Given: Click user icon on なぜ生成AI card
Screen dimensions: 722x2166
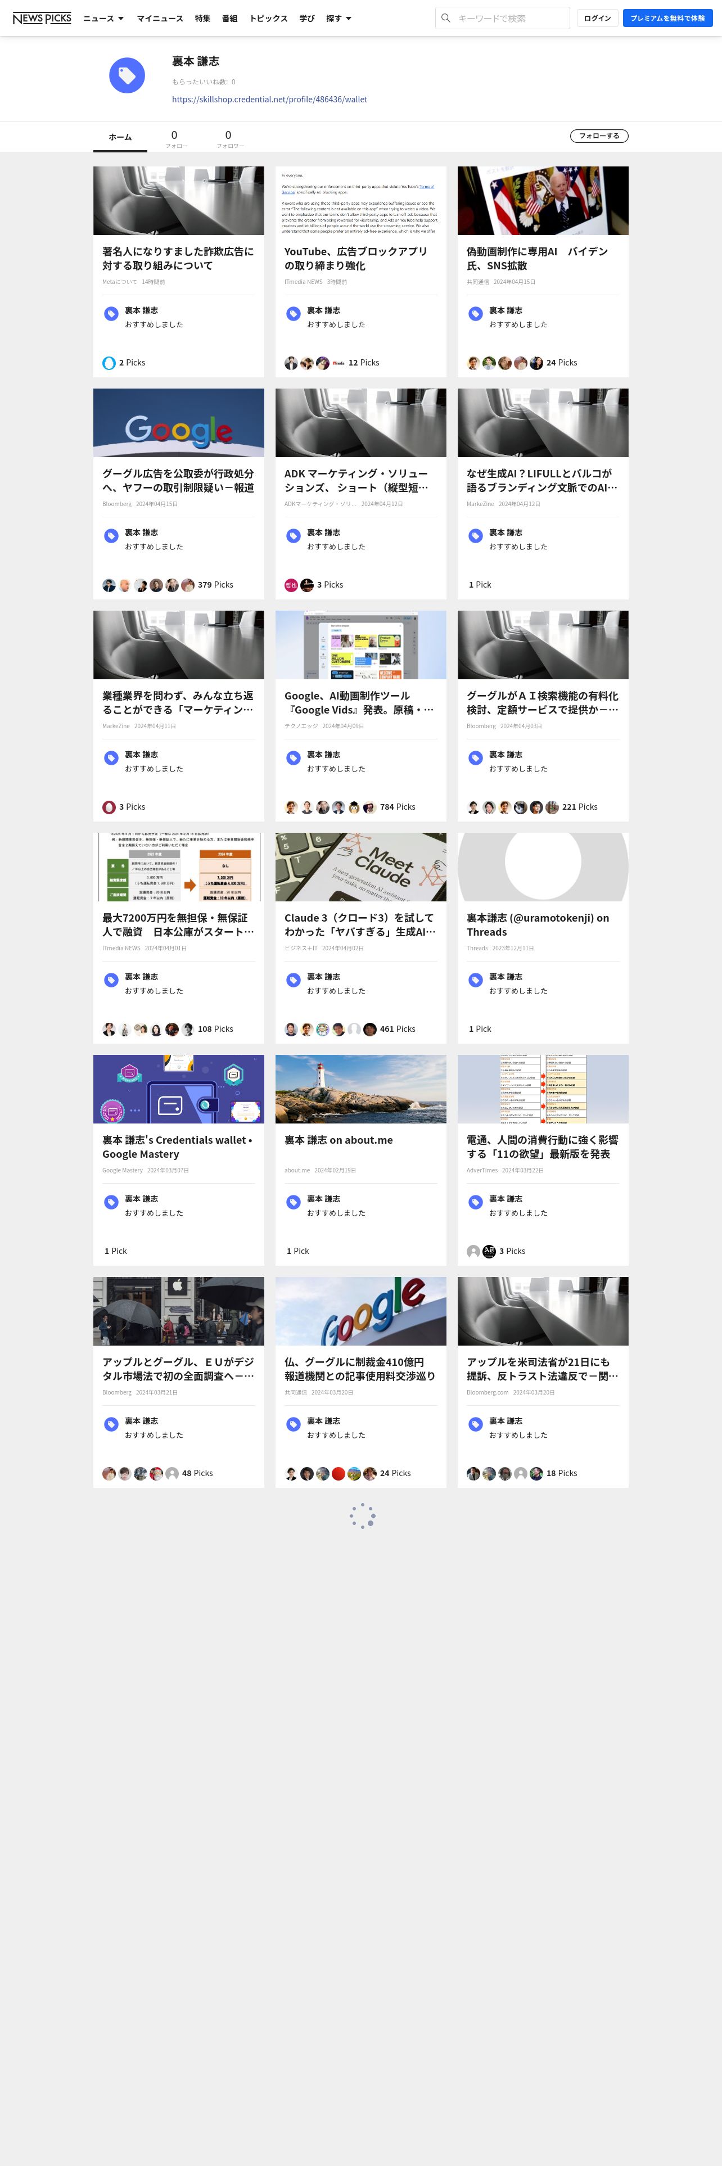Looking at the screenshot, I should click(x=476, y=536).
